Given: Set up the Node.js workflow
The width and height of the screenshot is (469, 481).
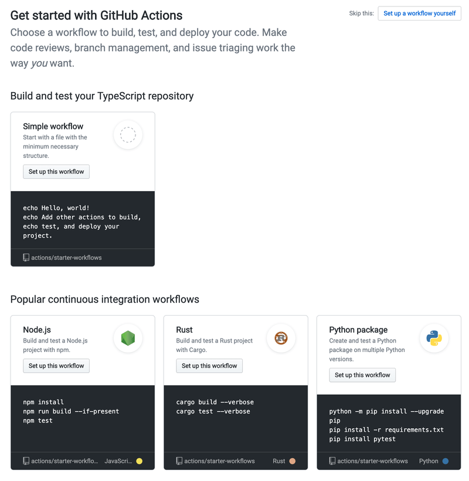Looking at the screenshot, I should pyautogui.click(x=56, y=365).
